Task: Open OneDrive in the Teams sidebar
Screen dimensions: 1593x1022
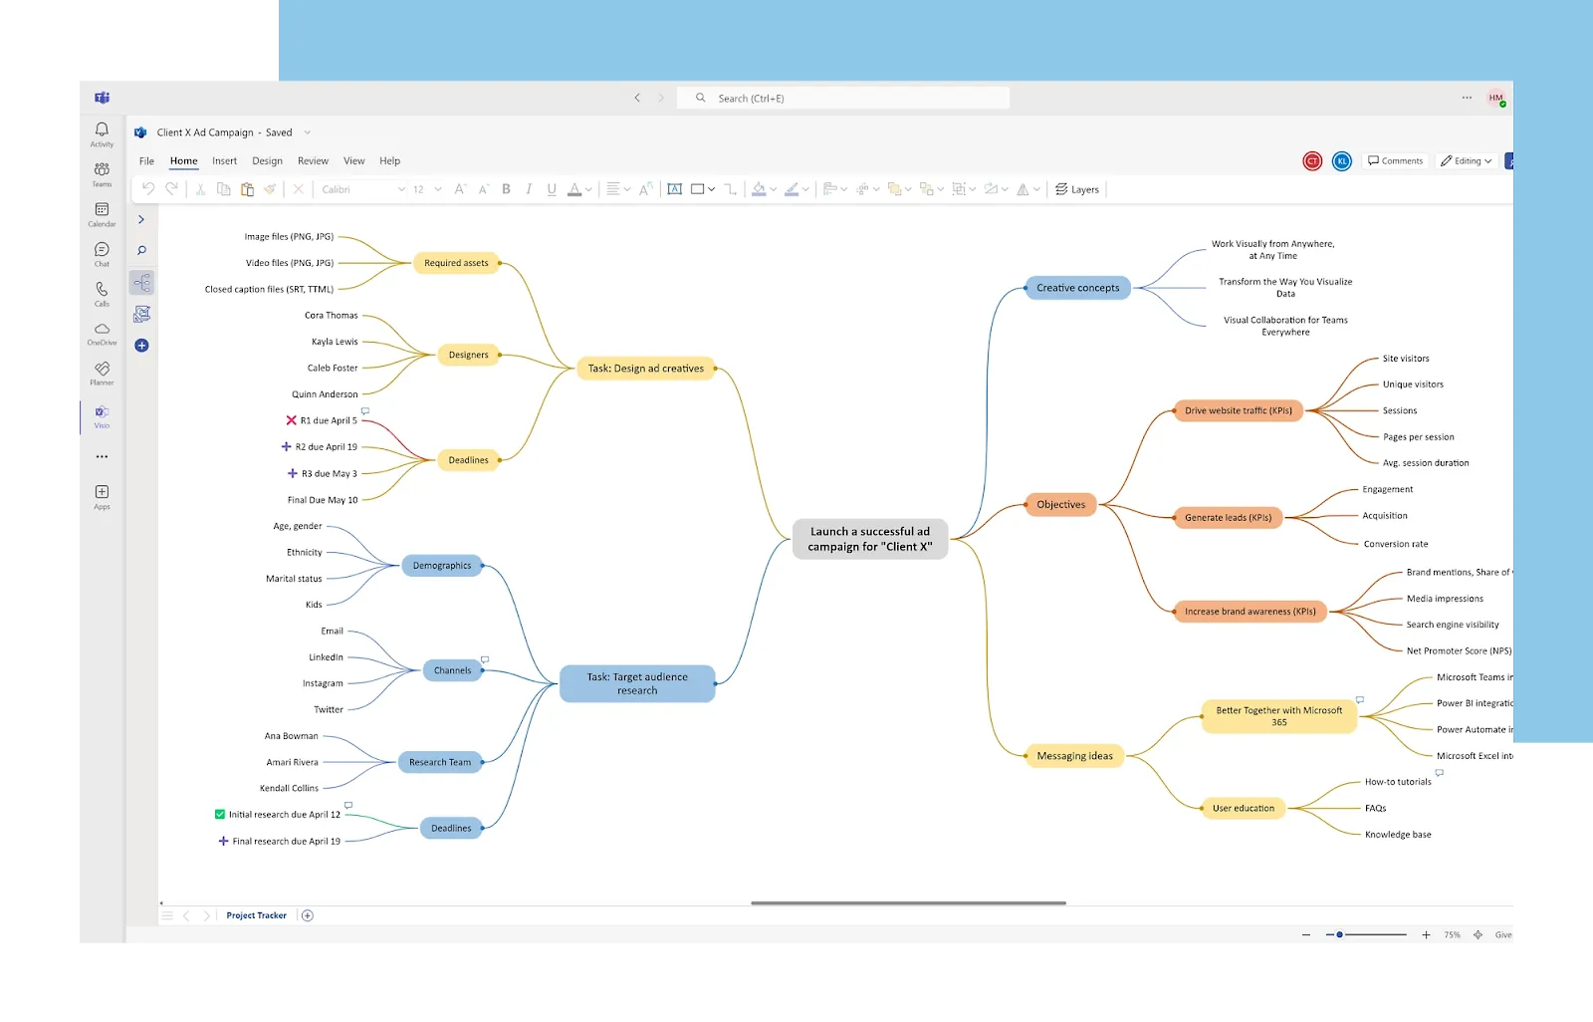Action: (x=102, y=334)
